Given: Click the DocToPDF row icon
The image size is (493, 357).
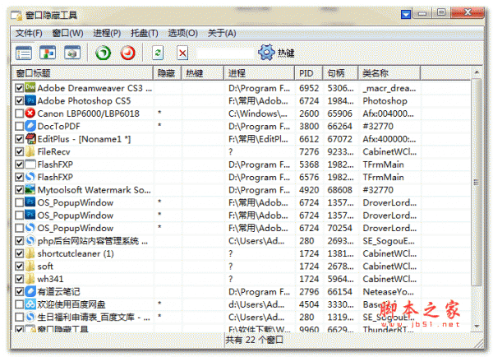Looking at the screenshot, I should (x=30, y=126).
